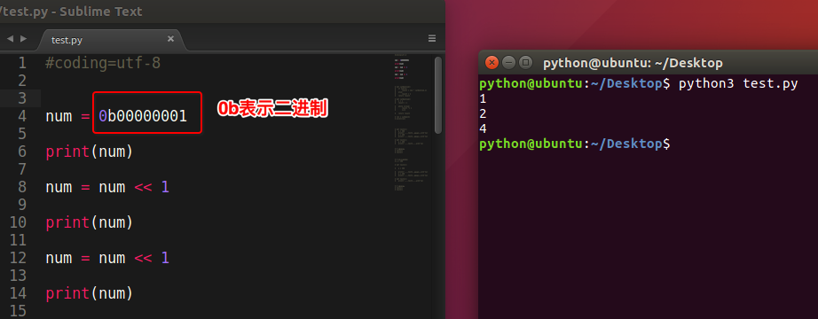818x319 pixels.
Task: Place cursor on #coding=utf-8 comment
Action: 103,63
